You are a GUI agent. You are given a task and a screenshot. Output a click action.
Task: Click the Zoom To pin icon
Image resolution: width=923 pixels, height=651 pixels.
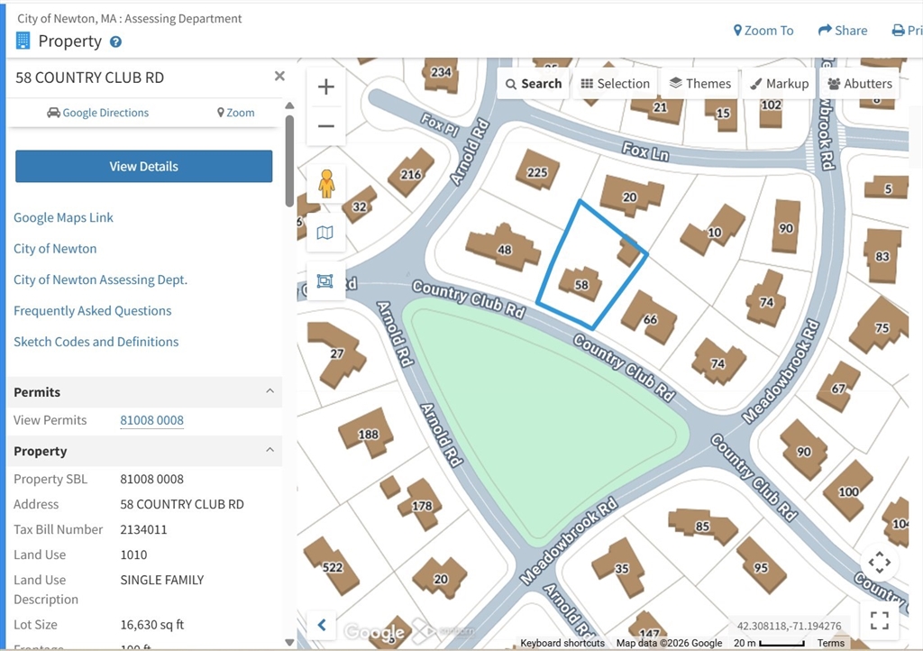(739, 30)
